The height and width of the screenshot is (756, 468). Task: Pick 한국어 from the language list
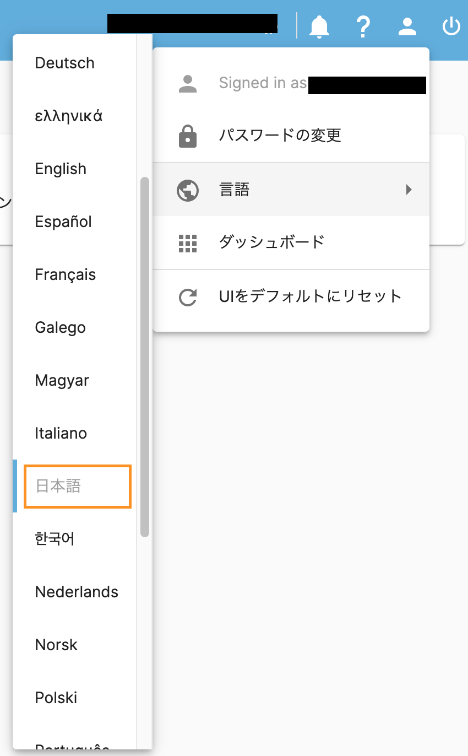(75, 539)
